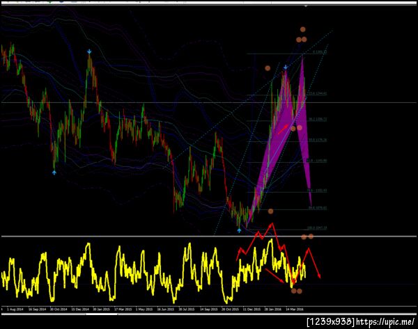
Task: Click the blue arrow marker above the early 2016 peak
Action: tap(286, 67)
